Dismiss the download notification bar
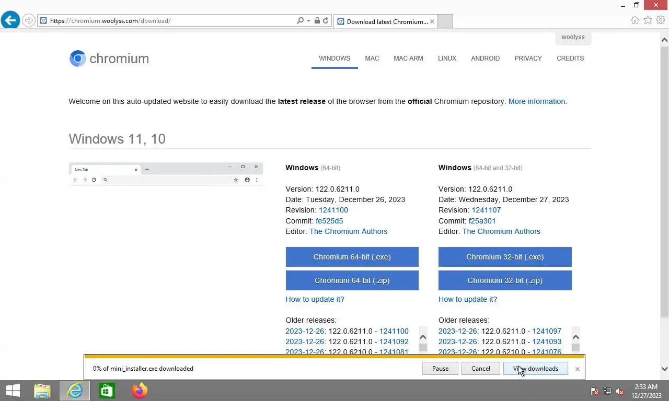669x401 pixels. click(x=577, y=369)
